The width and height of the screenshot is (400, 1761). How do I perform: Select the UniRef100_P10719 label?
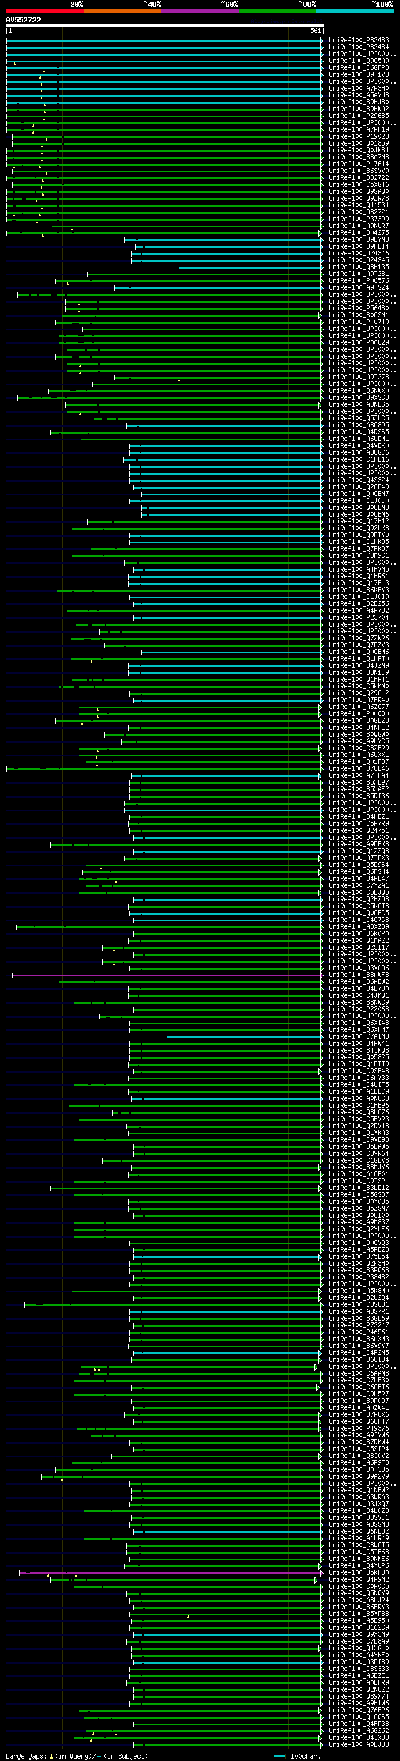click(x=359, y=322)
